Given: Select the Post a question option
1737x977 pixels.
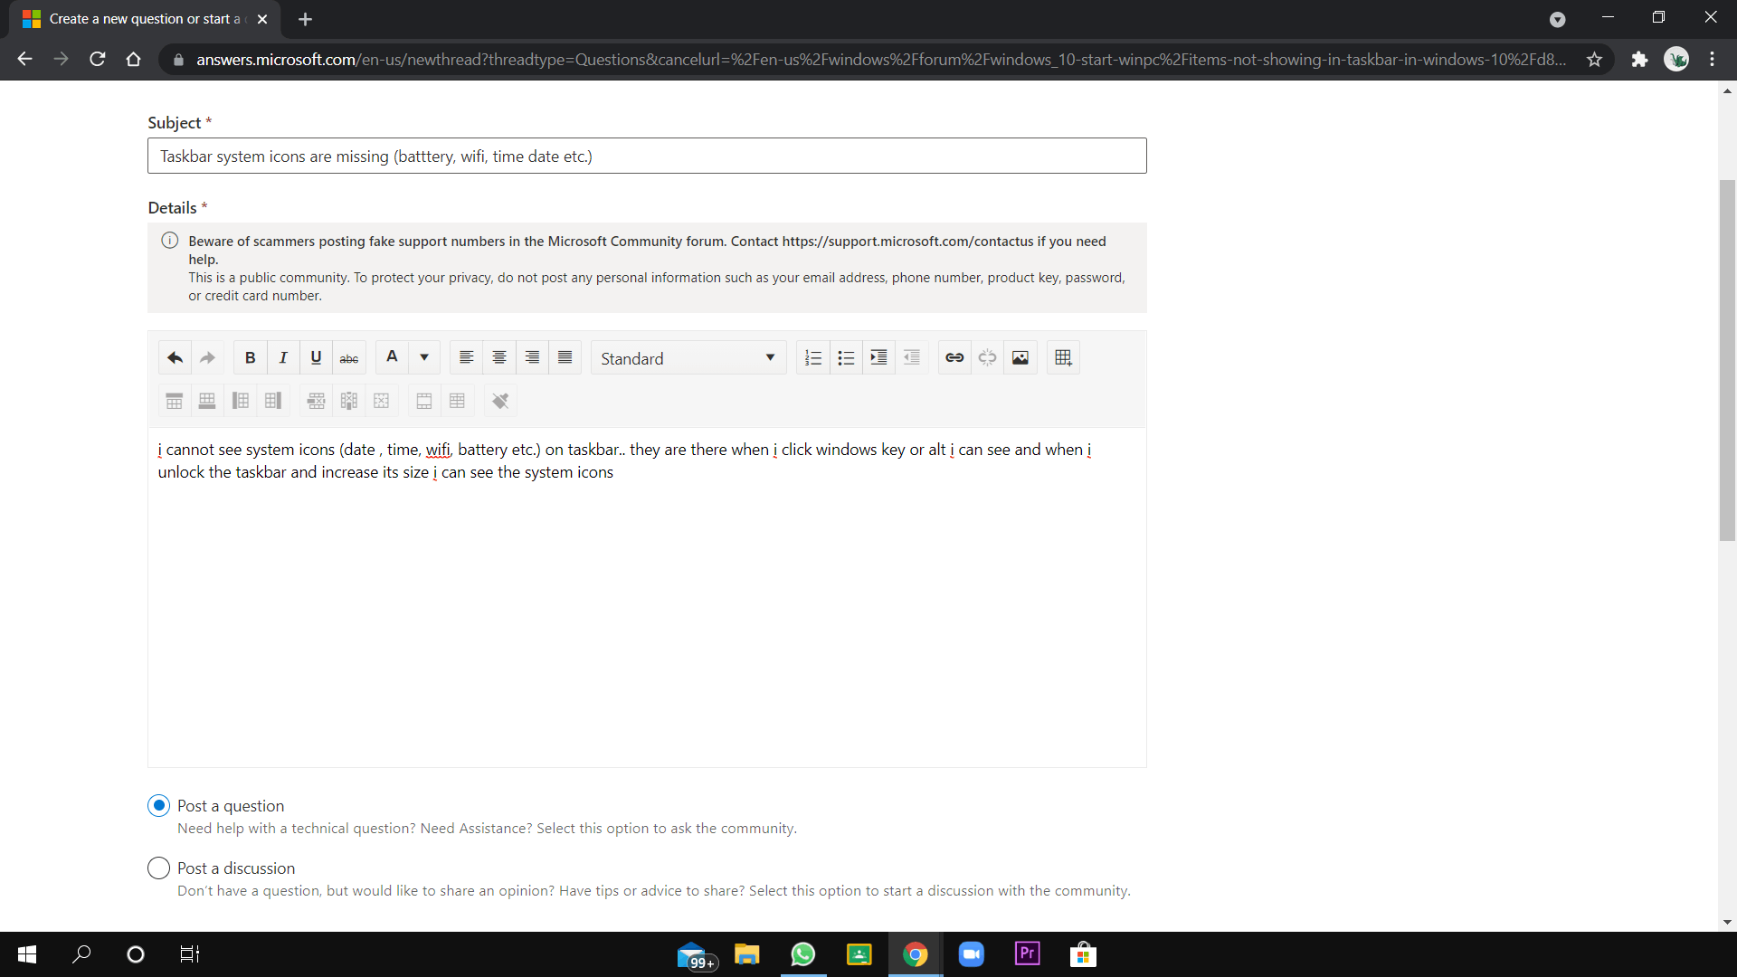Looking at the screenshot, I should click(x=158, y=805).
